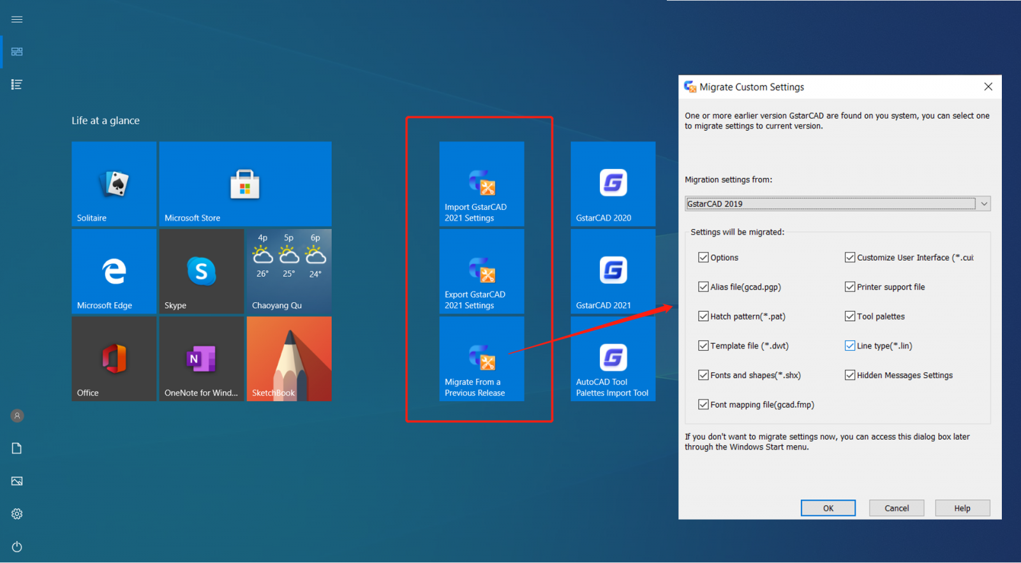The height and width of the screenshot is (563, 1021).
Task: Open the user account icon
Action: 17,416
